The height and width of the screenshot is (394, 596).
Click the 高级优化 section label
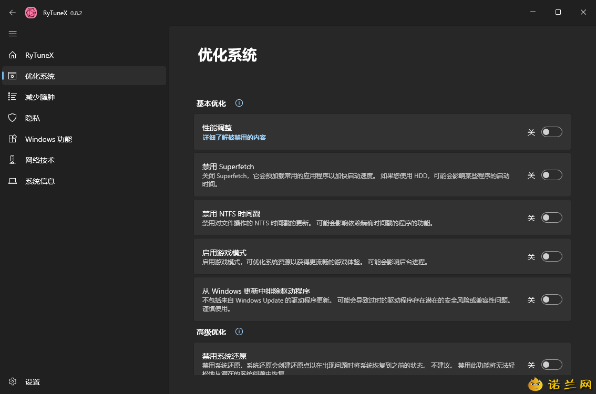click(211, 332)
